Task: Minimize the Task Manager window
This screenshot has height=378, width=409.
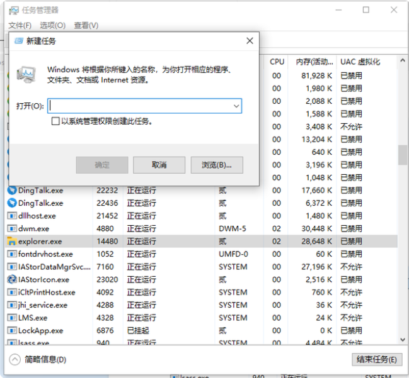Action: [338, 10]
